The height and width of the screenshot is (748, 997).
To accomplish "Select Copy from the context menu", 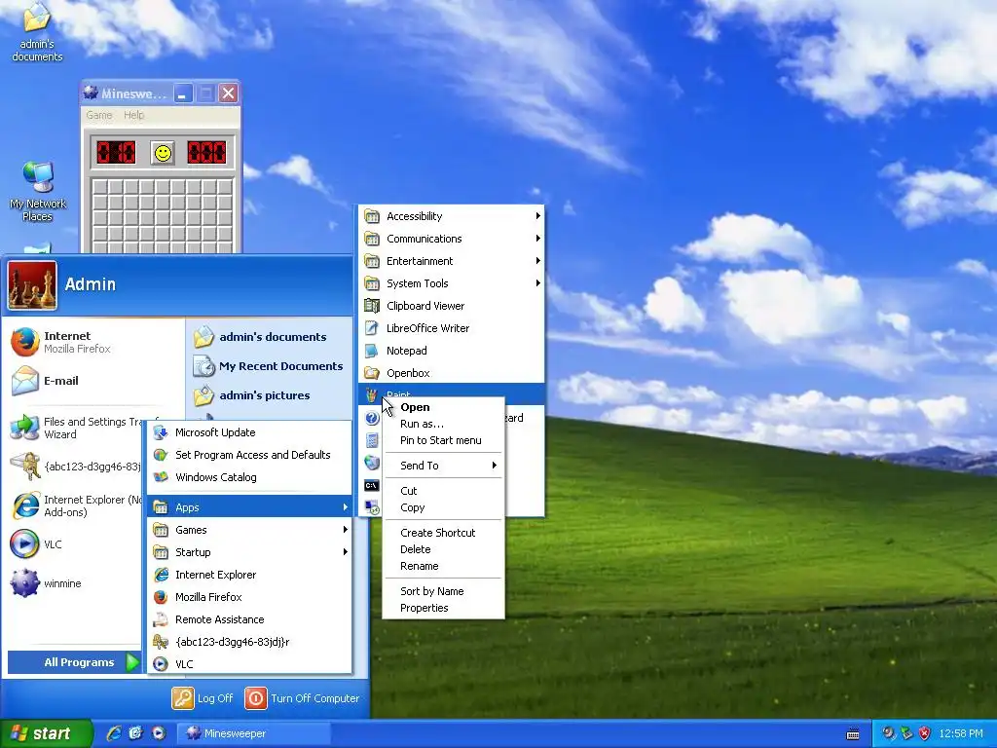I will click(443, 507).
